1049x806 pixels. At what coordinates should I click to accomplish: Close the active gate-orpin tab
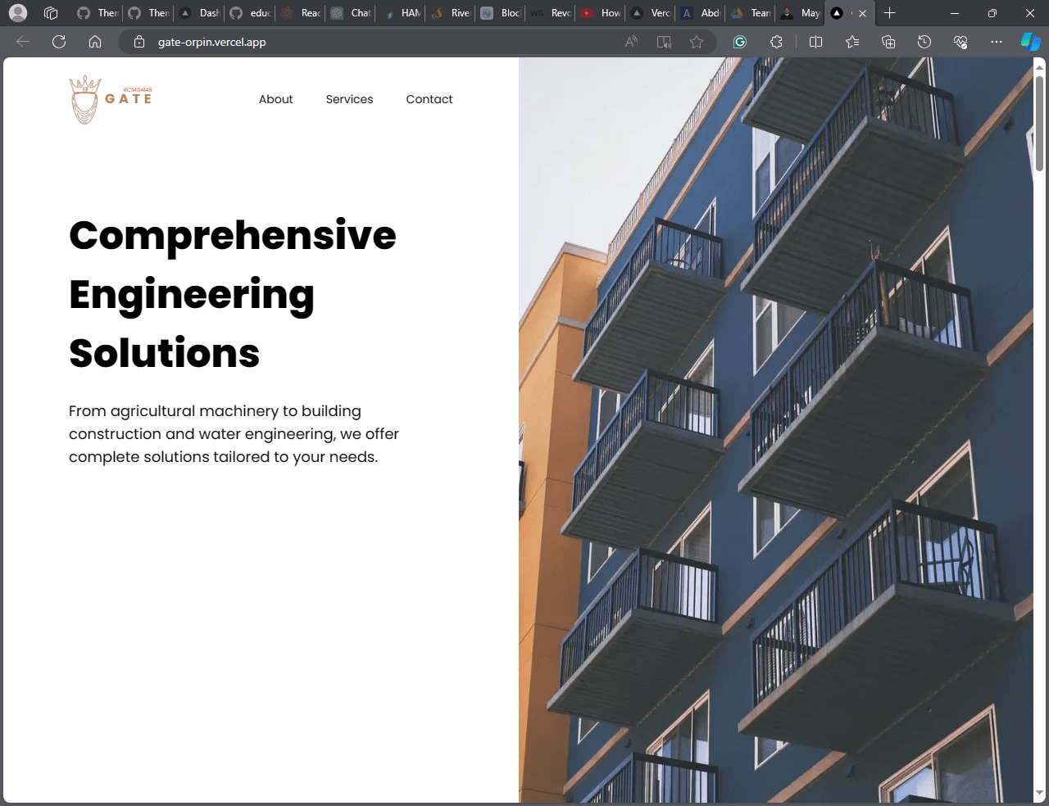862,13
